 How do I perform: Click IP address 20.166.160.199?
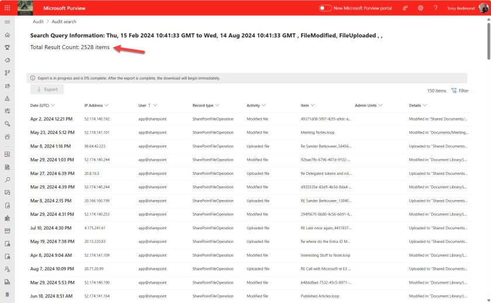[97, 201]
